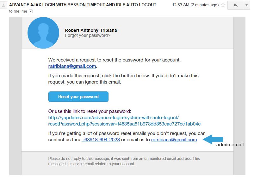Star this email message
Image resolution: width=254 pixels, height=181 pixels.
[x=223, y=5]
